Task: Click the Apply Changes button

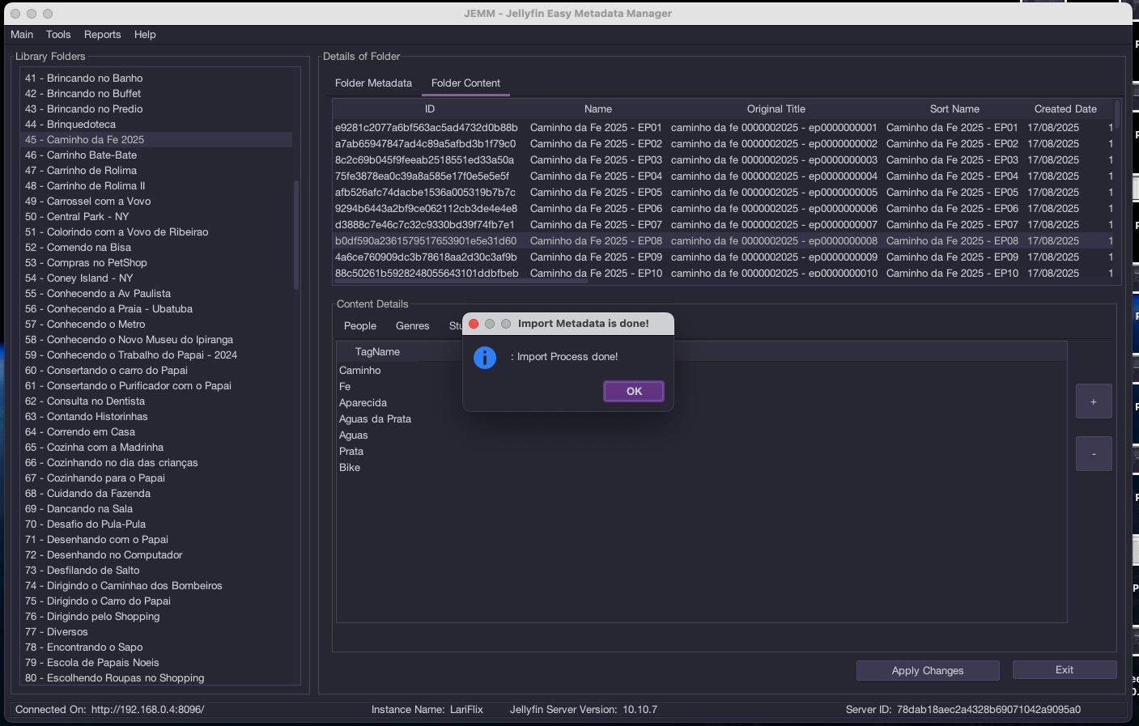Action: (927, 671)
